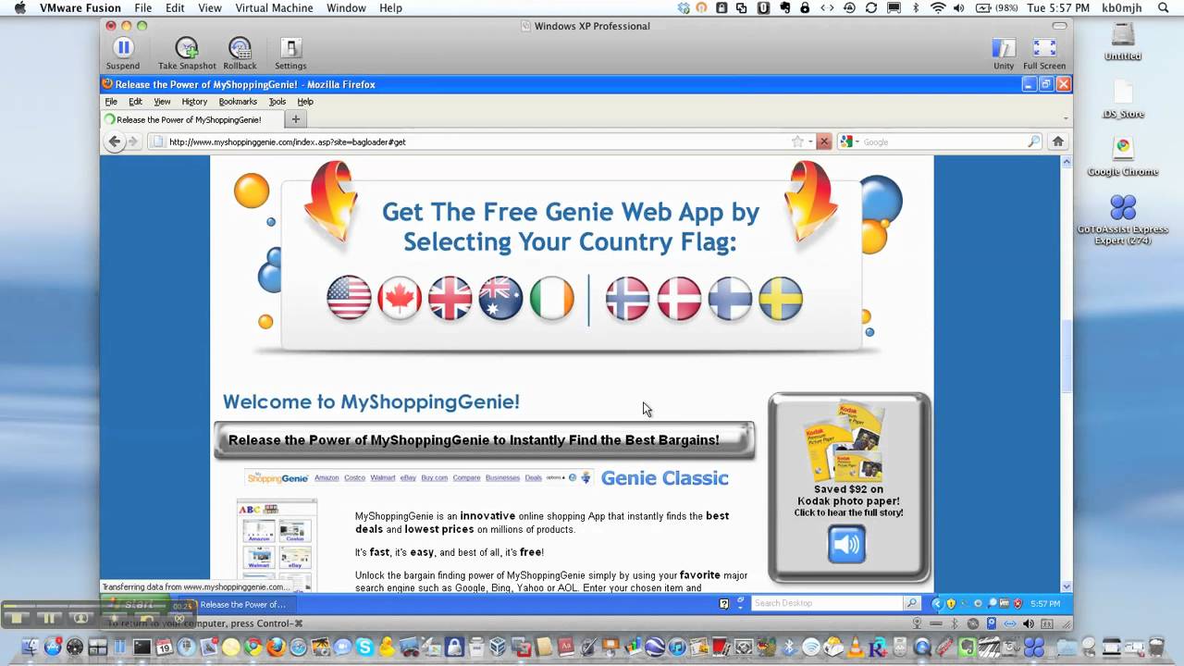Click the Windows Start button

[137, 604]
